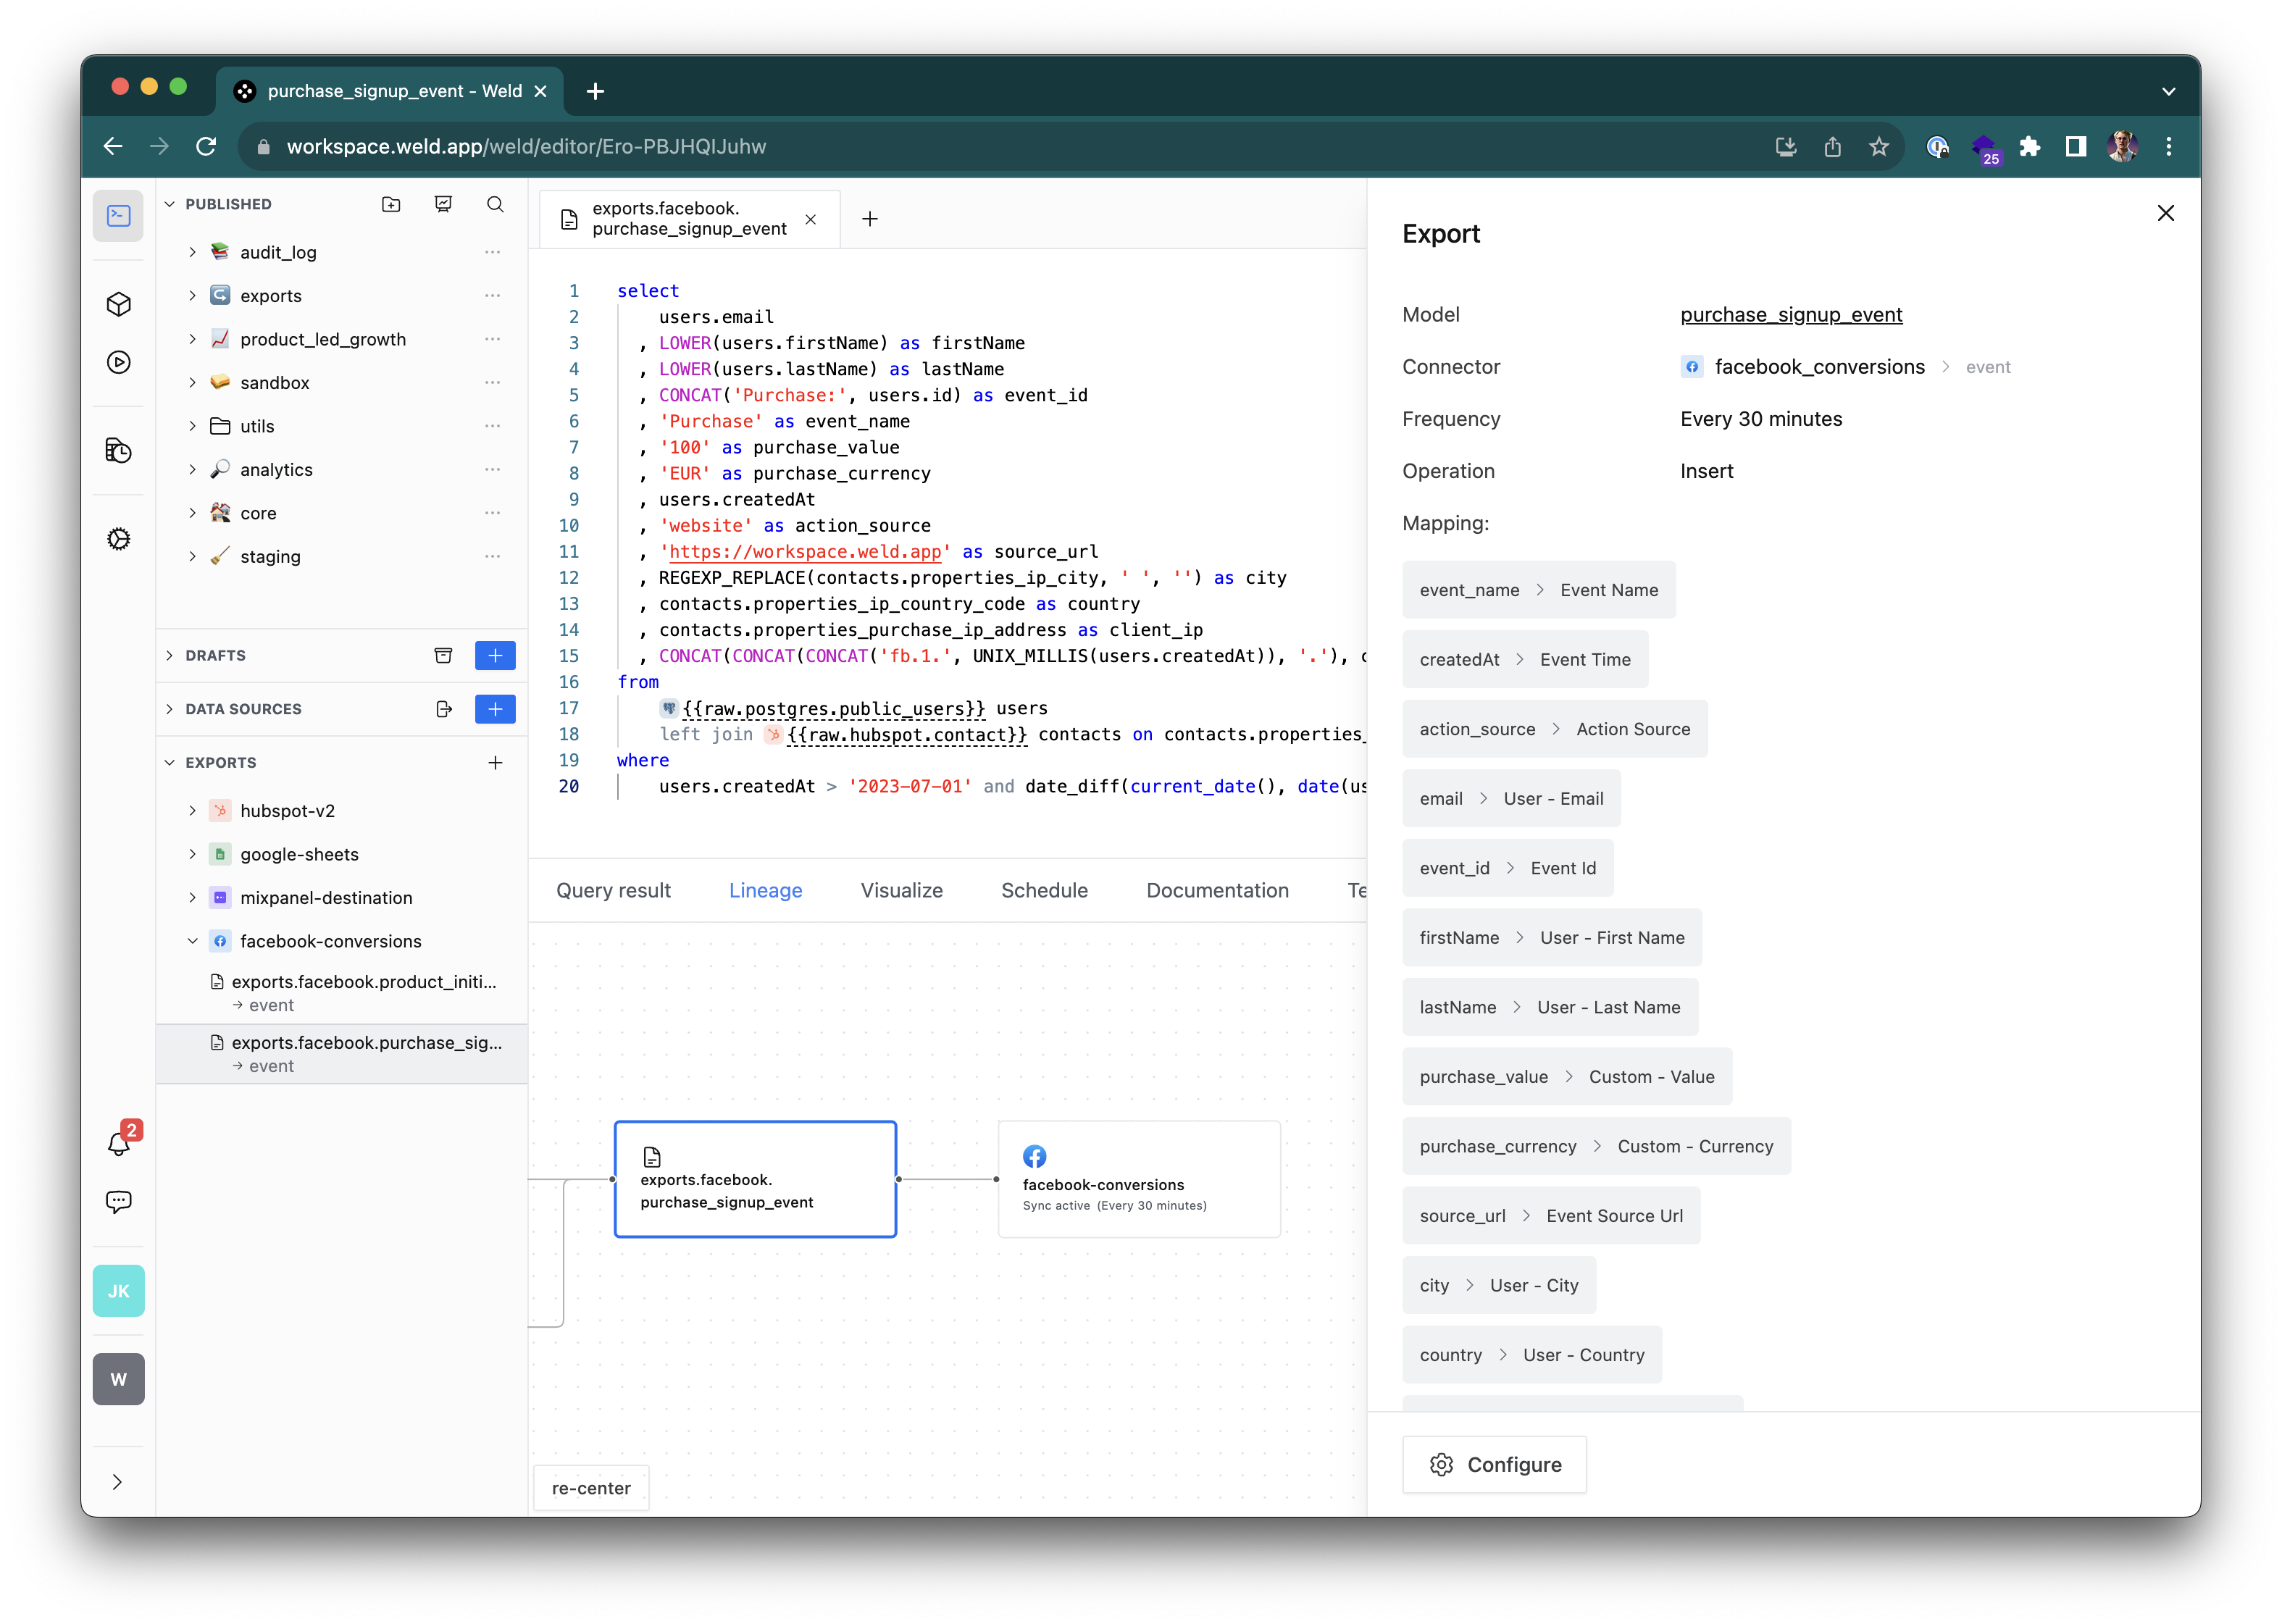2282x1624 pixels.
Task: Open settings gear in left sidebar
Action: tap(118, 539)
